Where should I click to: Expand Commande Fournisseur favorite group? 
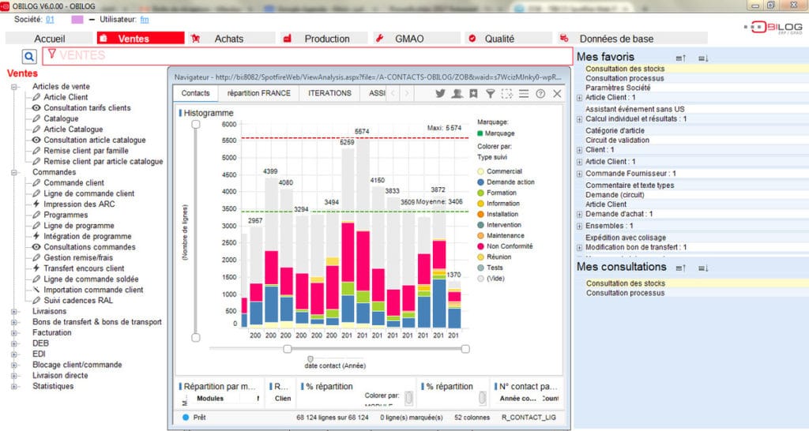point(579,174)
